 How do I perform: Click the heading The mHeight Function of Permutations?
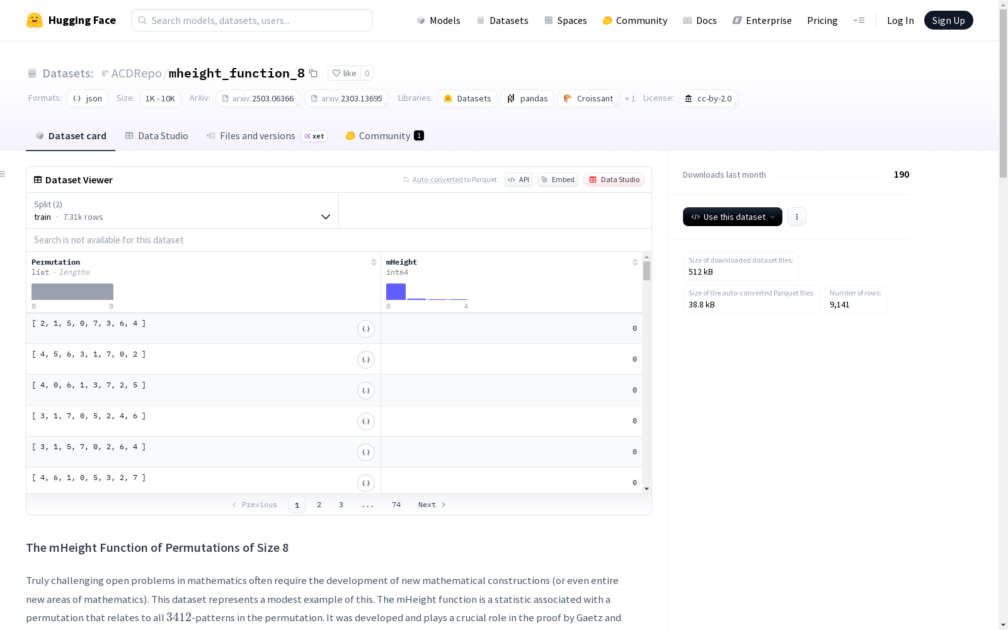[x=157, y=547]
